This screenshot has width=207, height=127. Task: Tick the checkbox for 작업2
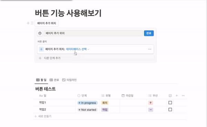tap(170, 109)
